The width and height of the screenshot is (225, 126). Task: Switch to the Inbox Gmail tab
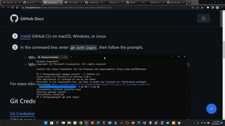coord(12,2)
